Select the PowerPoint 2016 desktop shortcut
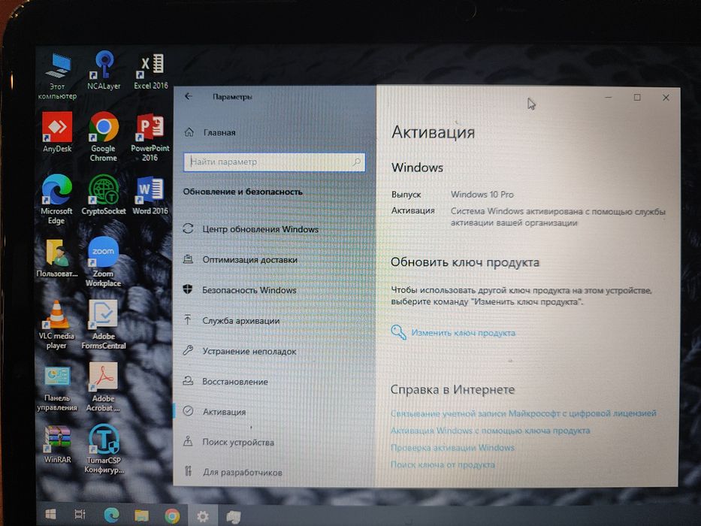Screen dimensions: 701x526 pos(150,137)
